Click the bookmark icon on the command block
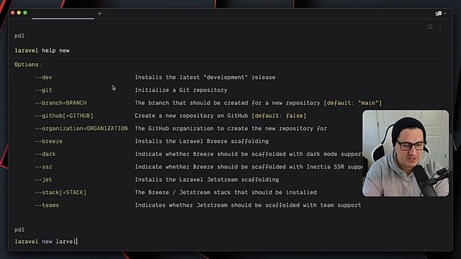Image resolution: width=461 pixels, height=259 pixels. tap(430, 27)
